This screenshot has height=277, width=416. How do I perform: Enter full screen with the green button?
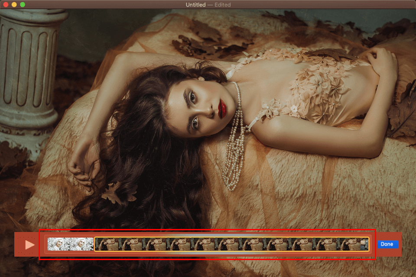23,4
